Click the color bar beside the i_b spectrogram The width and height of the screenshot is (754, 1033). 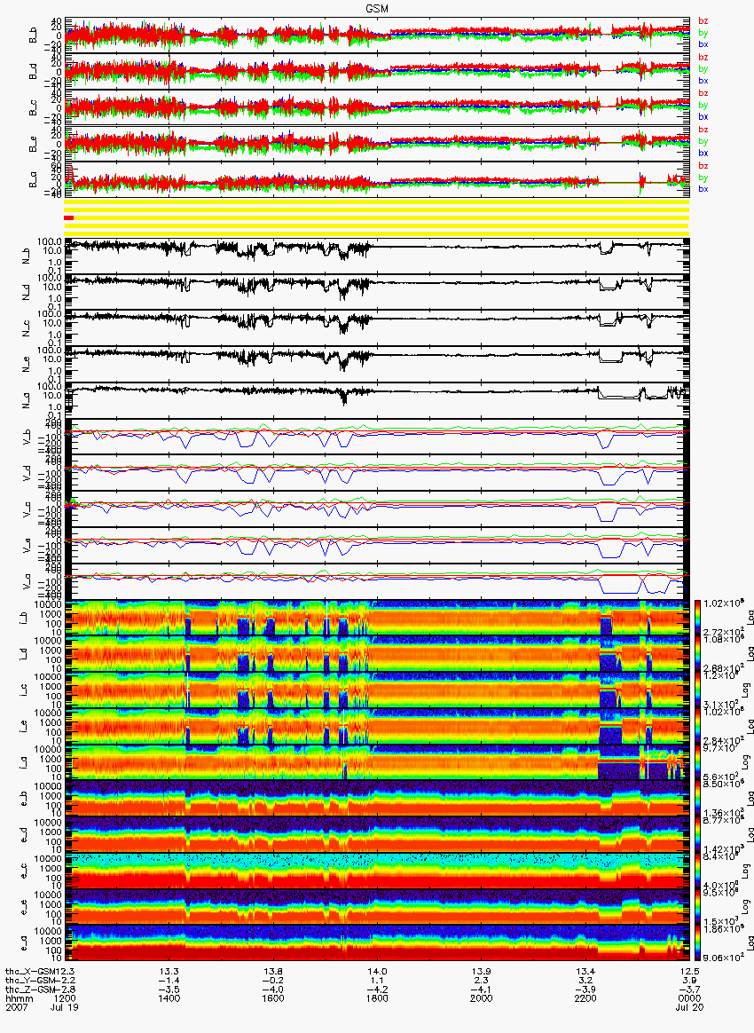click(x=695, y=619)
